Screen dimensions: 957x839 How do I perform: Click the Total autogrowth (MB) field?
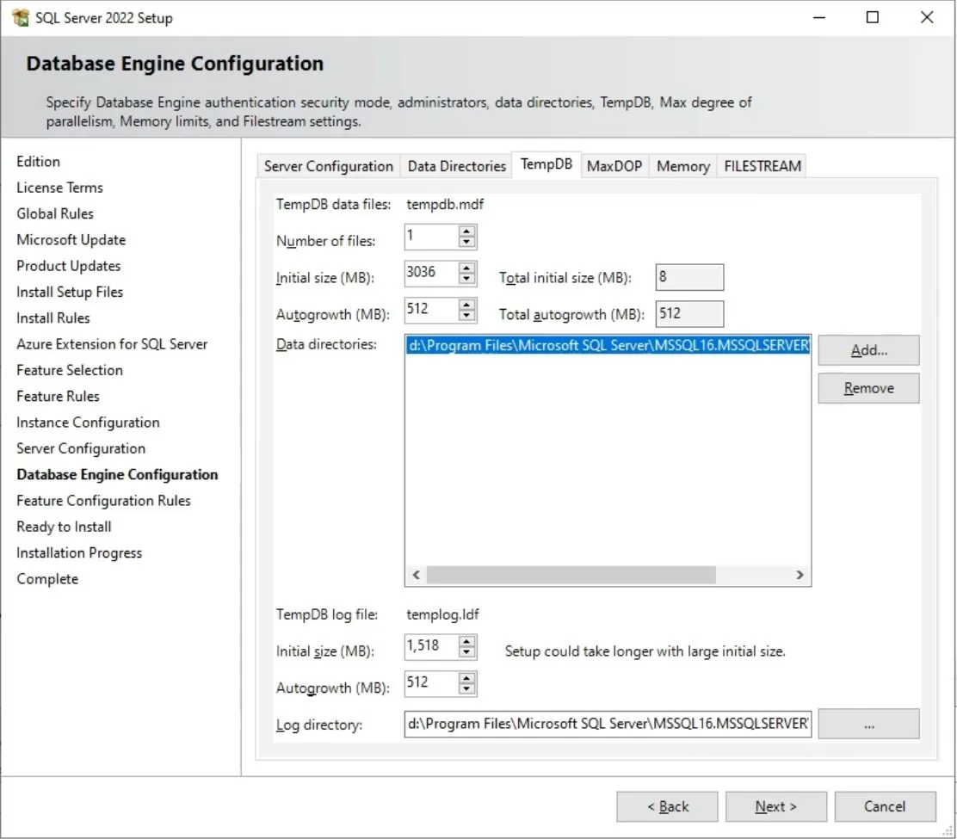click(x=689, y=313)
